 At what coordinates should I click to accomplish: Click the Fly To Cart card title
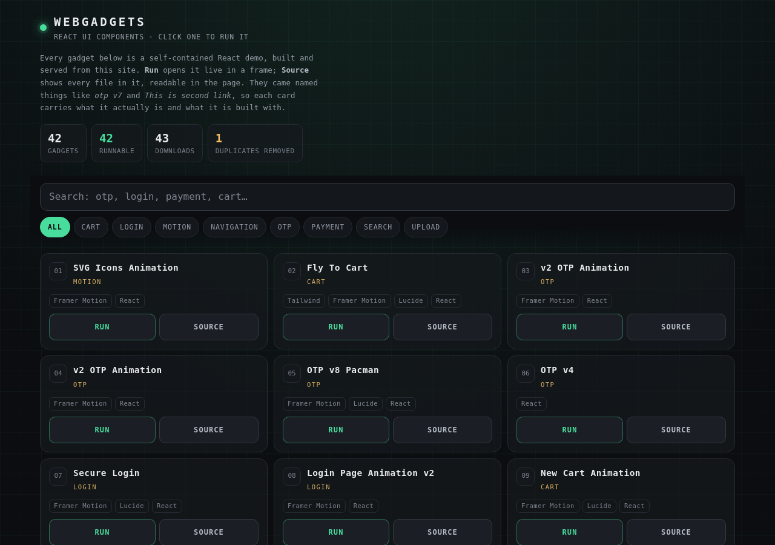[337, 268]
